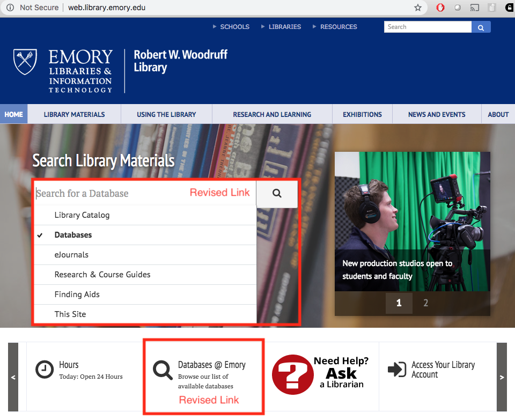The image size is (515, 420).
Task: Choose eJournals in the search scope list
Action: pos(145,255)
